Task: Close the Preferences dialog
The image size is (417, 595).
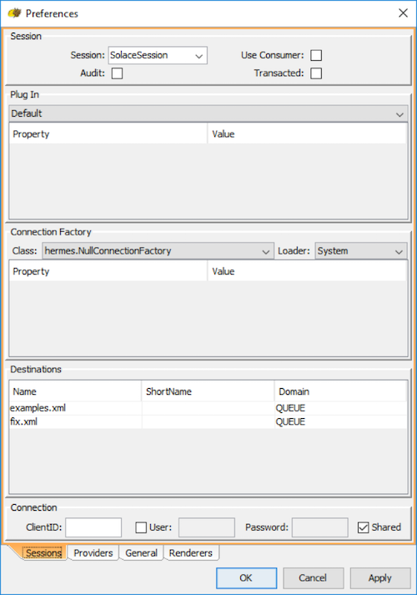Action: point(403,13)
